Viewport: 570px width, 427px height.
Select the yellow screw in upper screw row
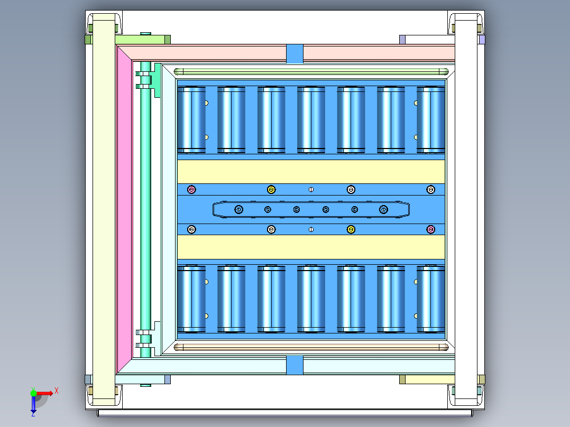pos(271,189)
